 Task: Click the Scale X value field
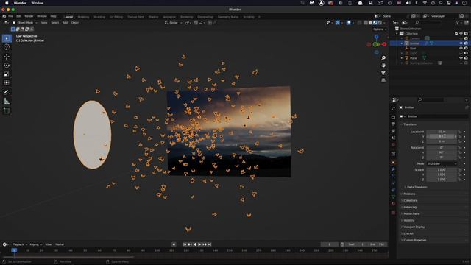[442, 170]
